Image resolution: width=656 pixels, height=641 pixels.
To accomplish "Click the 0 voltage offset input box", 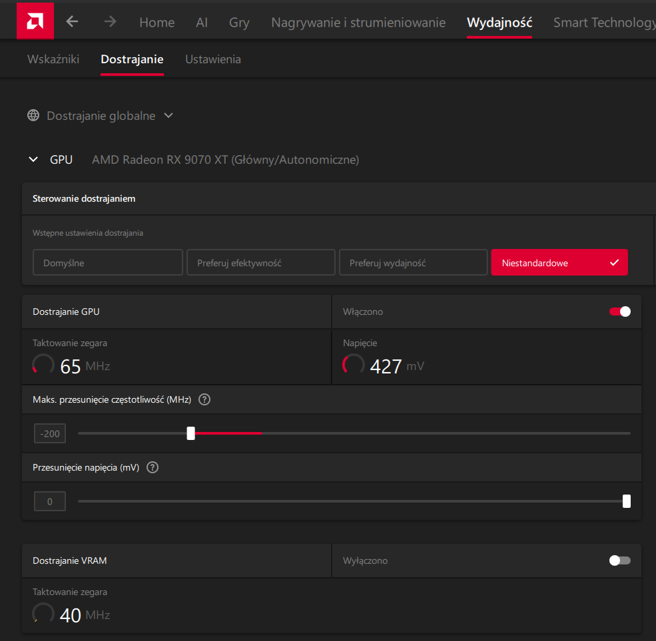I will pos(50,501).
